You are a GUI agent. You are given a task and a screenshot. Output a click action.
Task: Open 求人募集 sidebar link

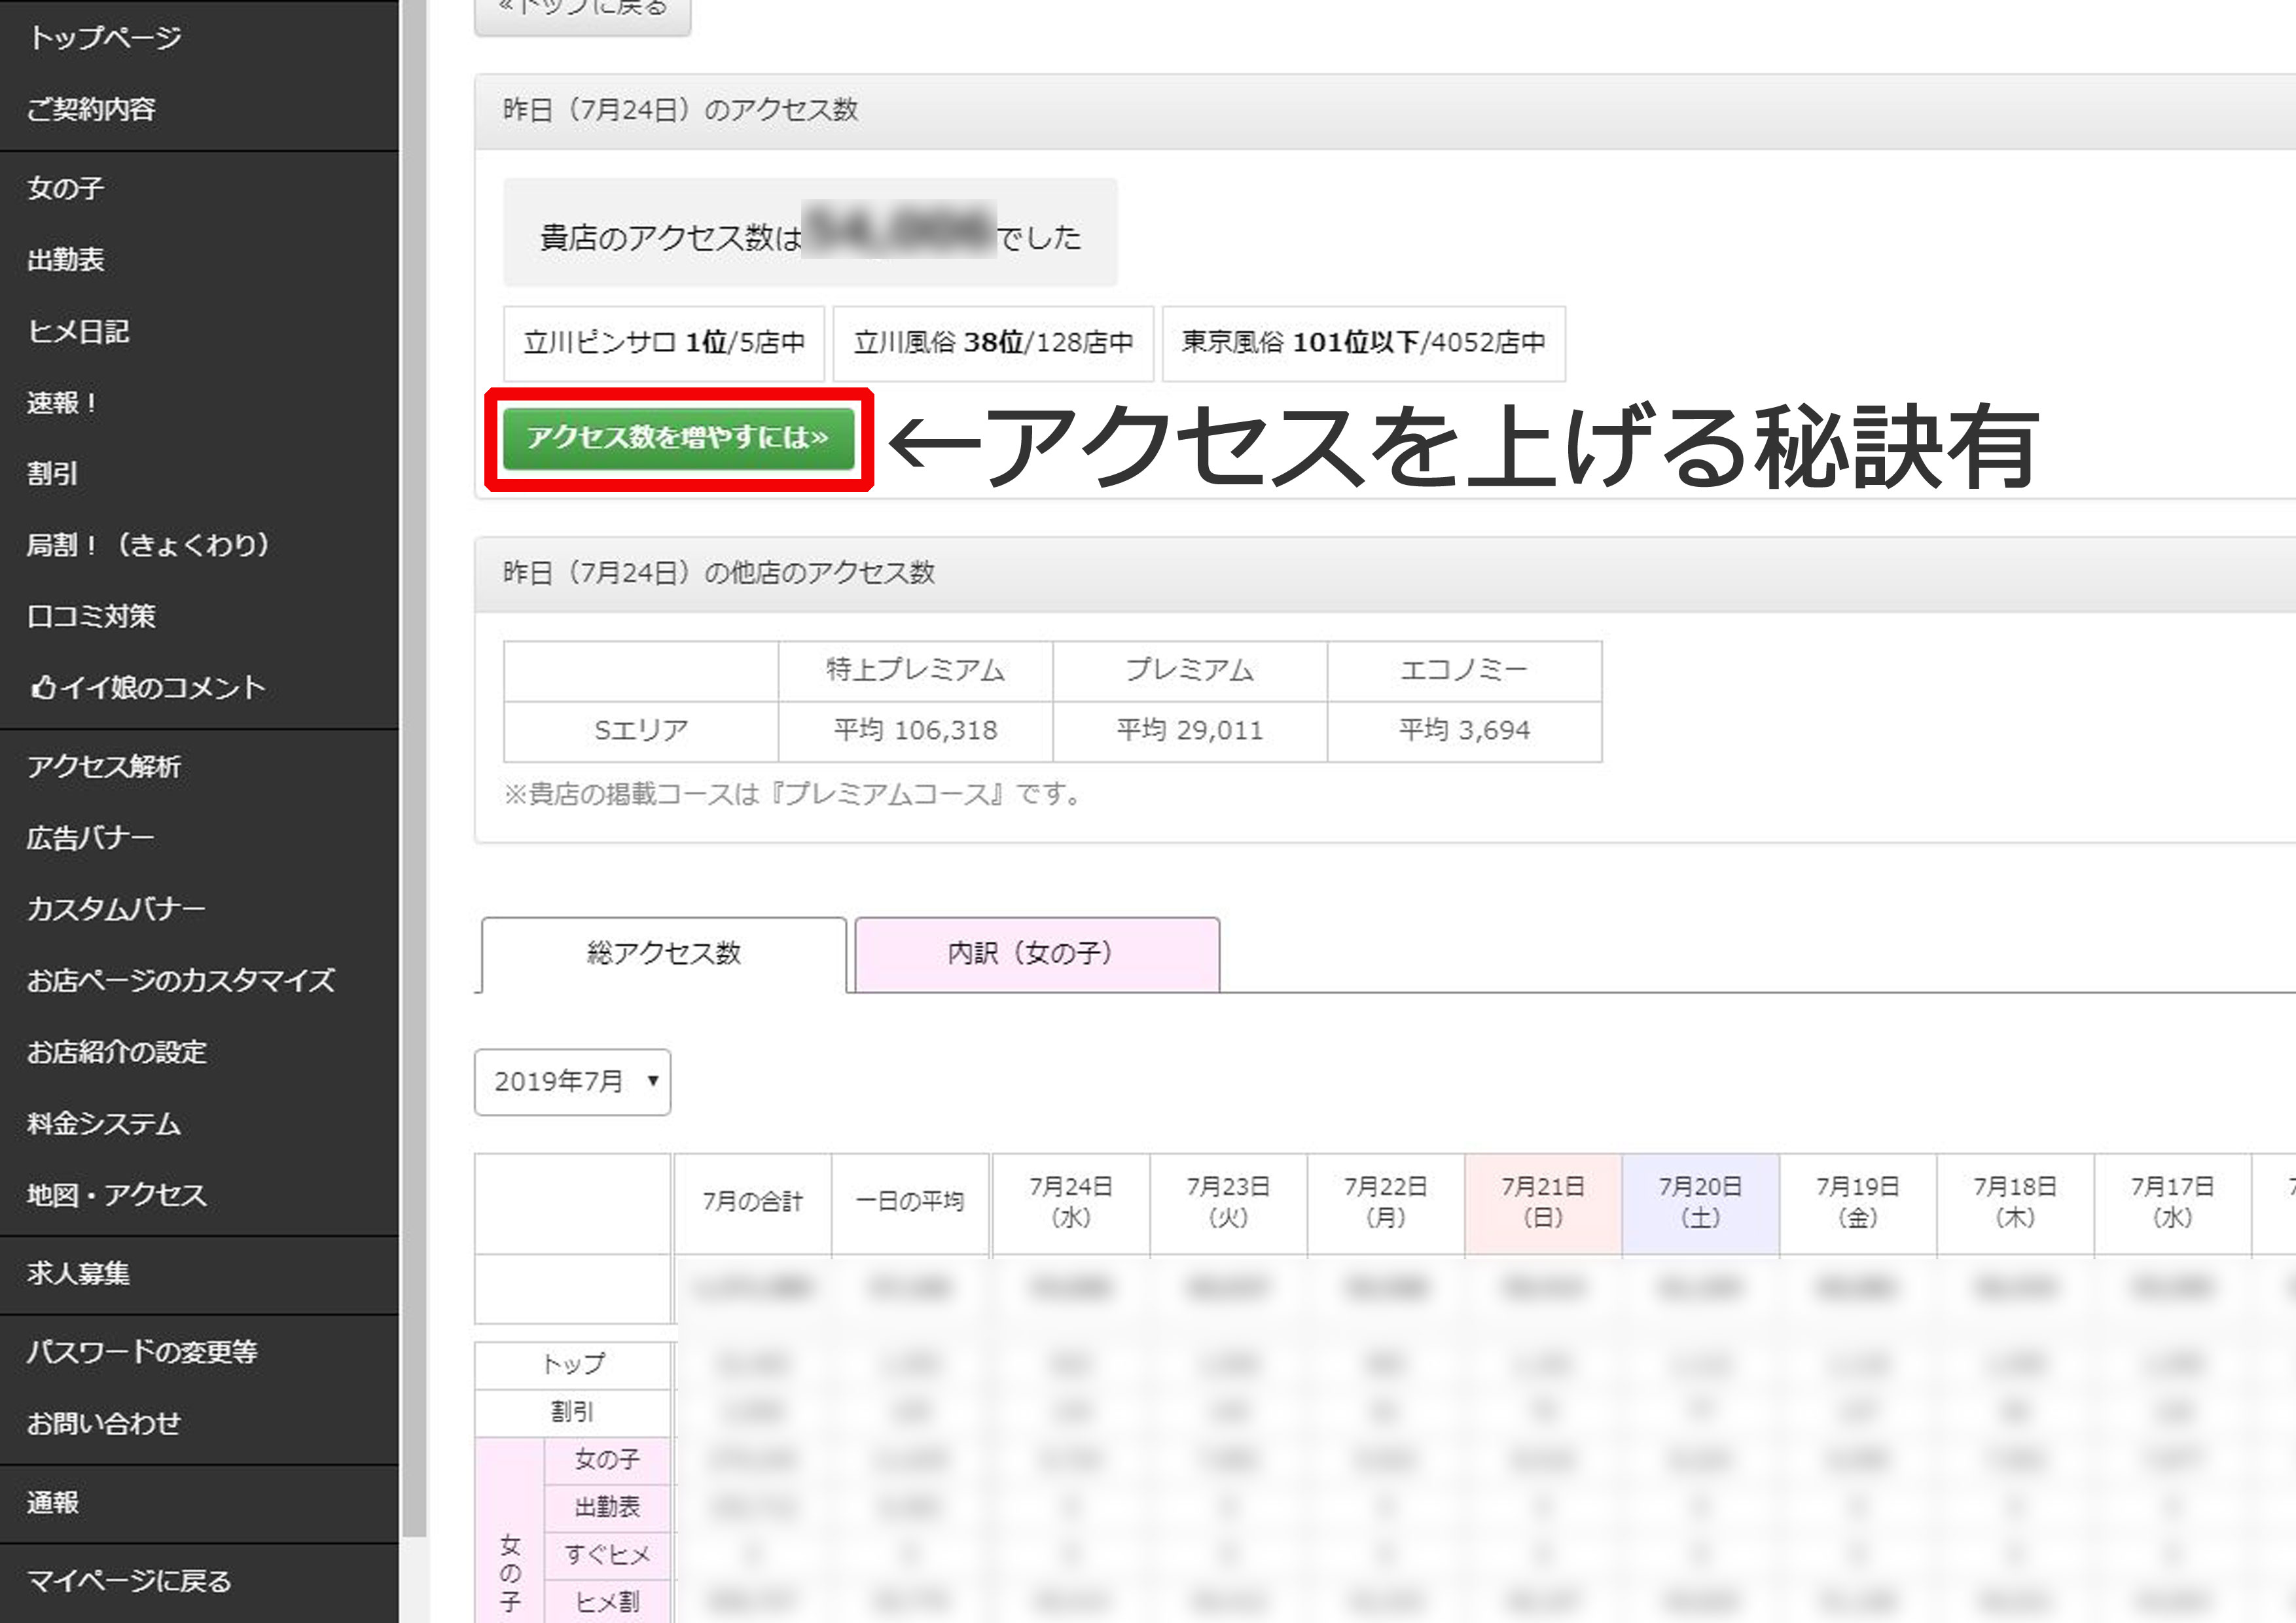(x=78, y=1274)
